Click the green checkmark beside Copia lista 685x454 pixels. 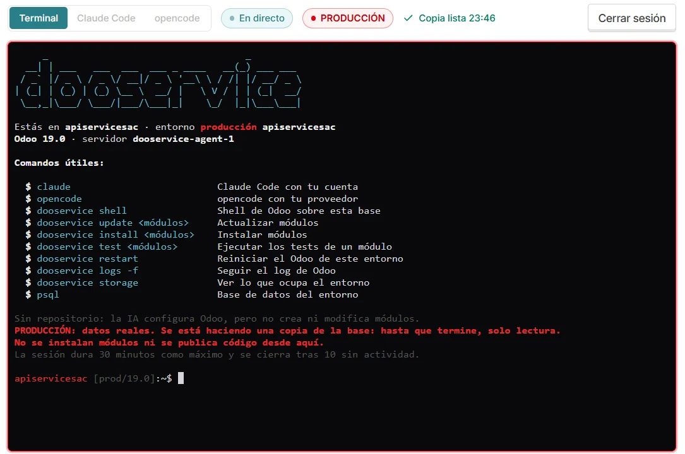coord(408,18)
